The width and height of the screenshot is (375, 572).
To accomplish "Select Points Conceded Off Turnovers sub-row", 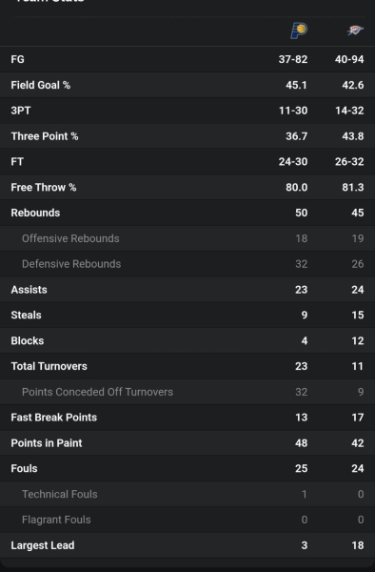I will [187, 392].
